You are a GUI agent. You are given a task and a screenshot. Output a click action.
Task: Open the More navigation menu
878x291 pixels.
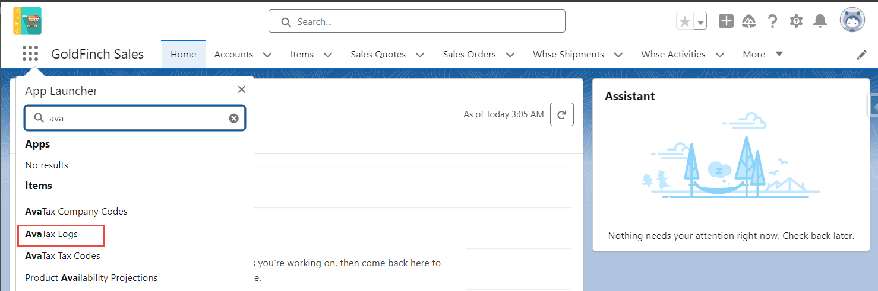coord(763,54)
